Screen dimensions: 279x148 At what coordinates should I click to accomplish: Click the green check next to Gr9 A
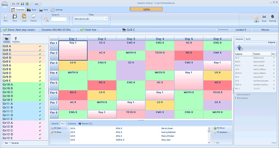40,65
